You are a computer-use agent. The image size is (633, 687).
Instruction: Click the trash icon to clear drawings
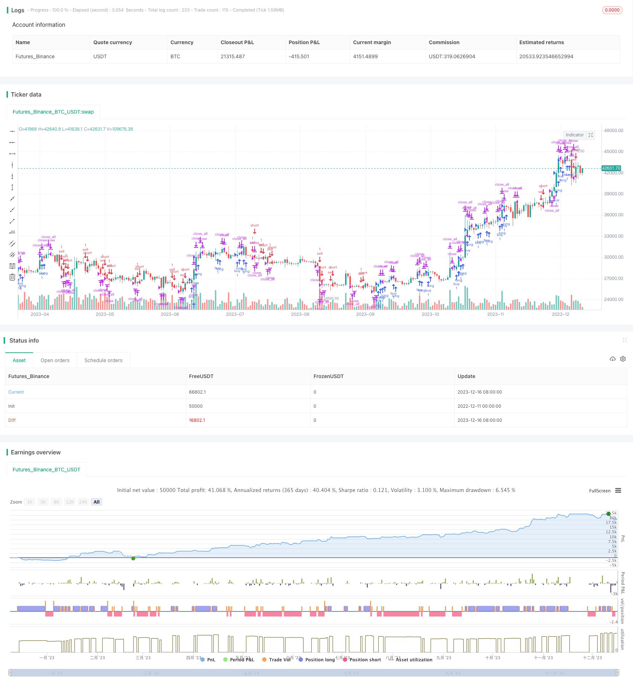pyautogui.click(x=12, y=277)
